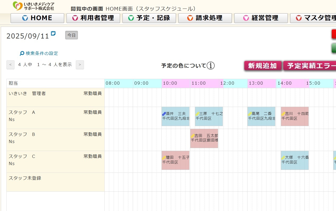The image size is (336, 211).
Task: Go to previous staff page arrow
Action: pyautogui.click(x=10, y=65)
